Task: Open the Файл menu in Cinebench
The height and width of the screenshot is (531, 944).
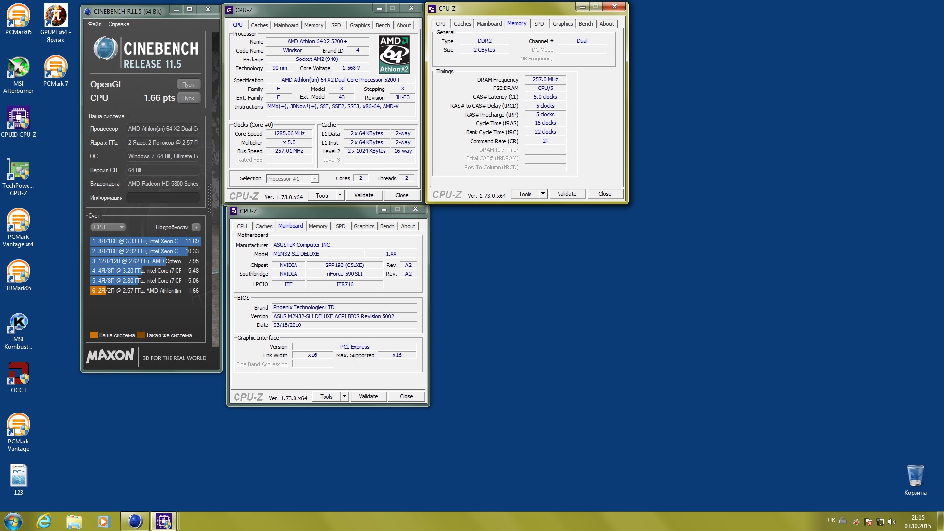Action: pyautogui.click(x=94, y=24)
